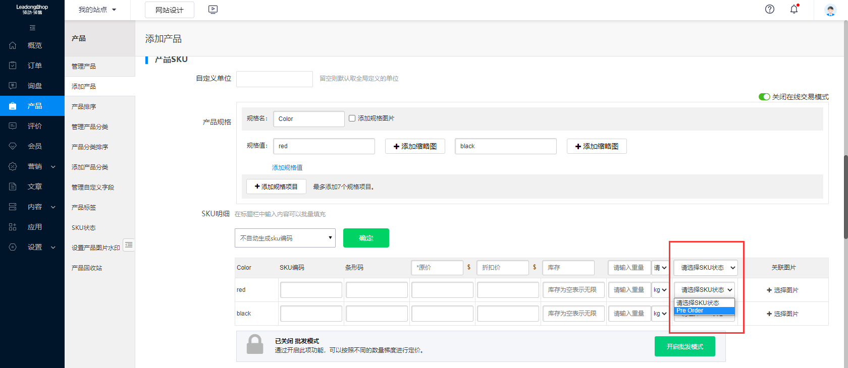Image resolution: width=848 pixels, height=368 pixels.
Task: Open the notifications bell
Action: coord(794,9)
